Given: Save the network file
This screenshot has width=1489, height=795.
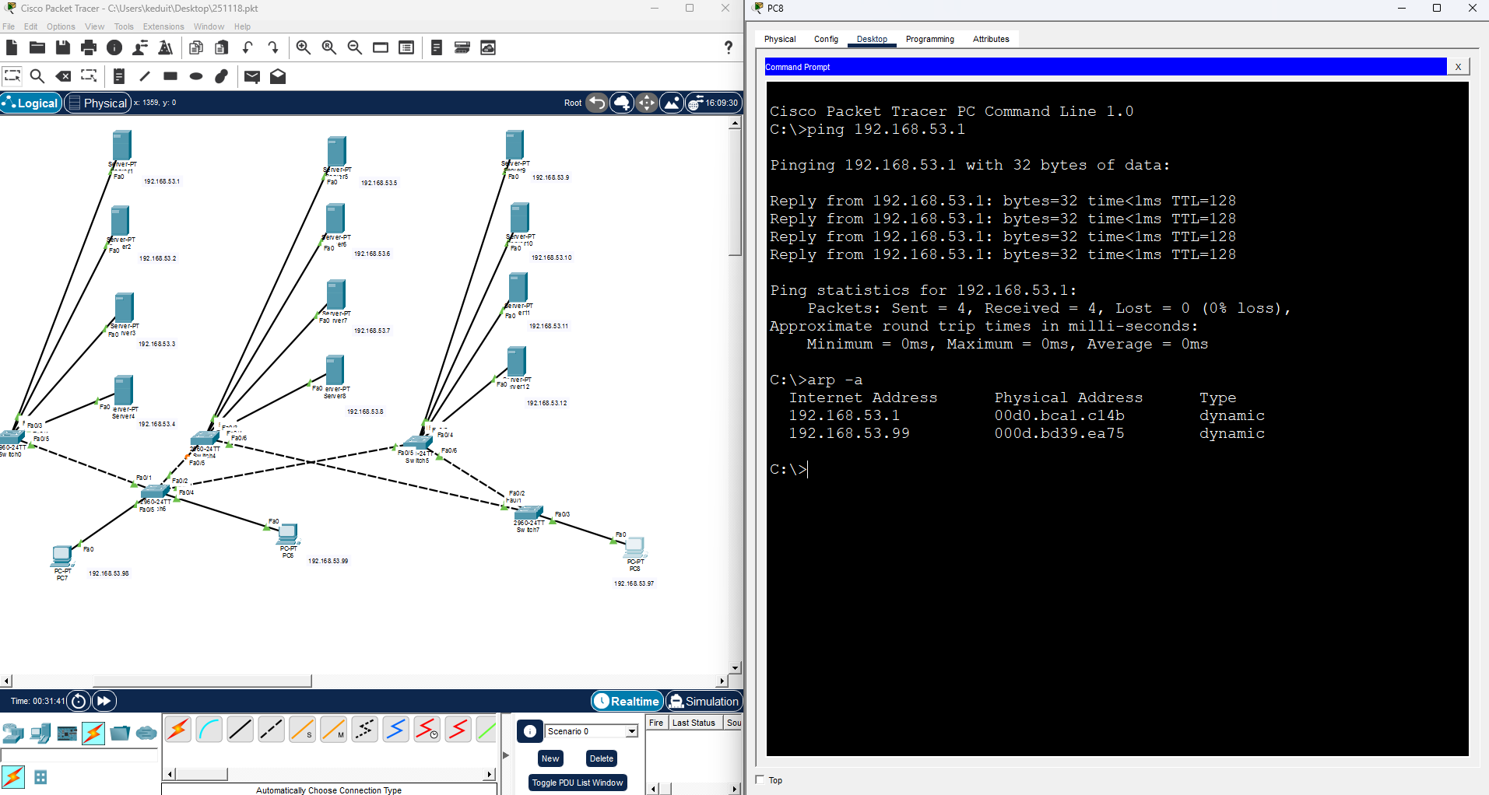Looking at the screenshot, I should point(63,47).
